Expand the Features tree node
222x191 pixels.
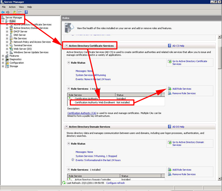(x=3, y=56)
